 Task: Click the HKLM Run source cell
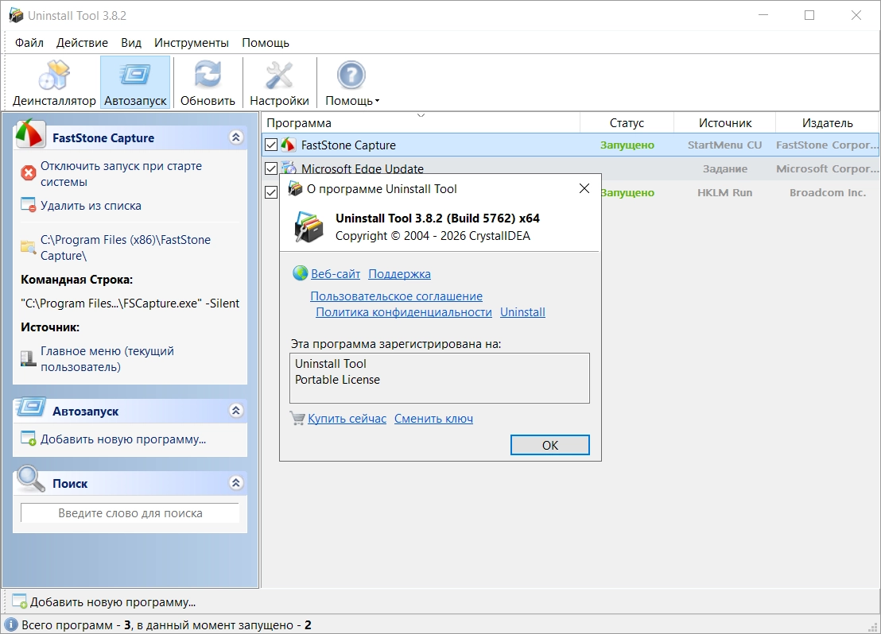pyautogui.click(x=725, y=192)
